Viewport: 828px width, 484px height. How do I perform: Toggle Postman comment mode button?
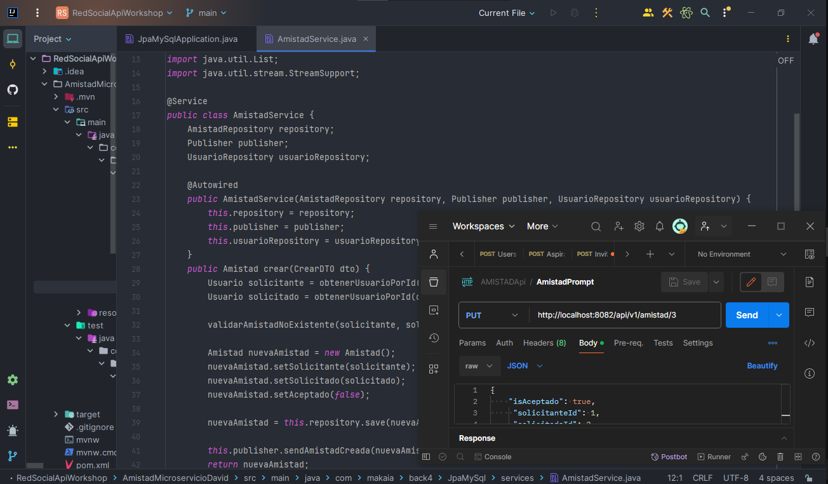[772, 282]
